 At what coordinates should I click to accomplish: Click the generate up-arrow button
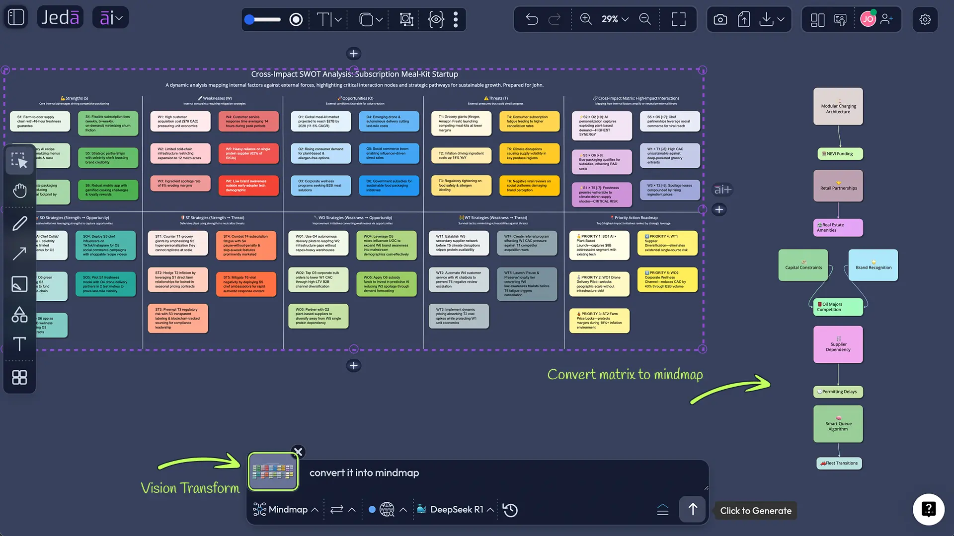pyautogui.click(x=693, y=509)
